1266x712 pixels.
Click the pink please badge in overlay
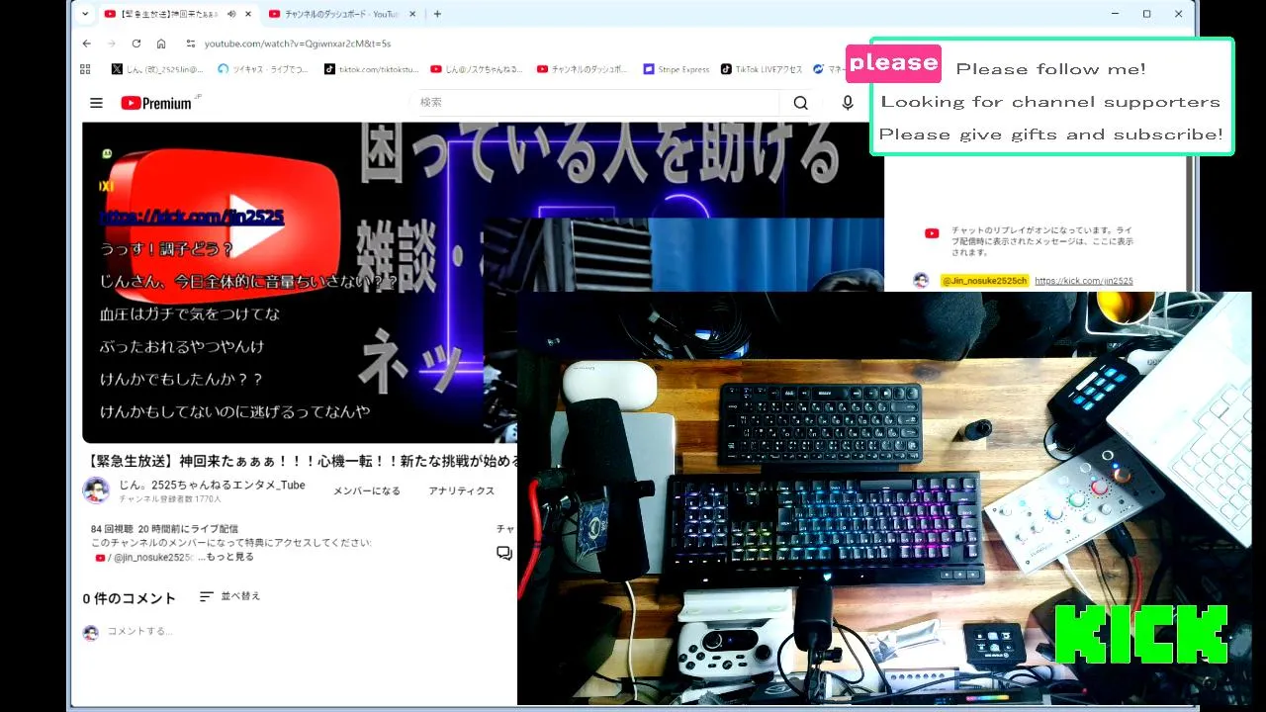(893, 63)
